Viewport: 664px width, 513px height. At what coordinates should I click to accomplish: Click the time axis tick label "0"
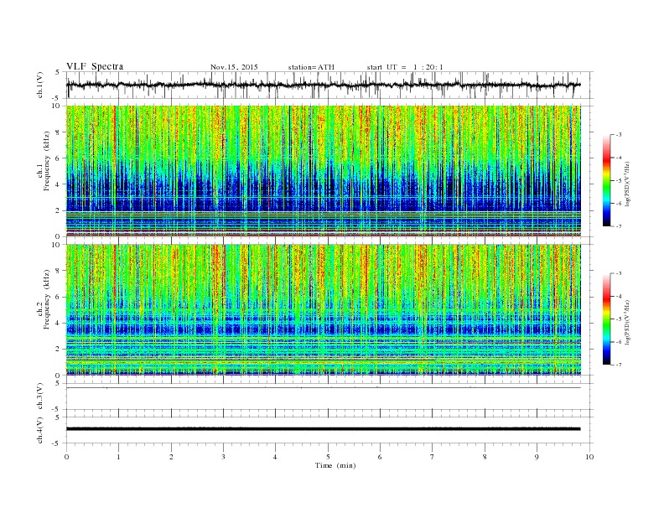pos(66,457)
